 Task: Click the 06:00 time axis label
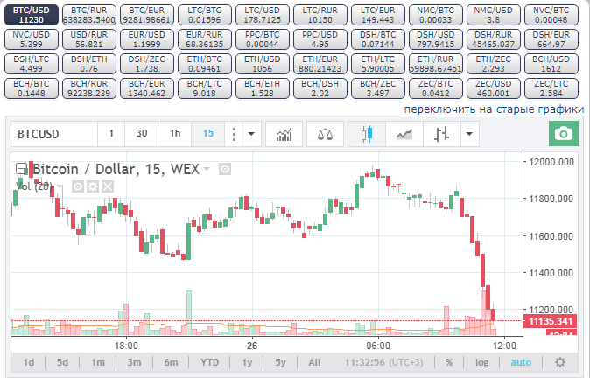pos(378,346)
